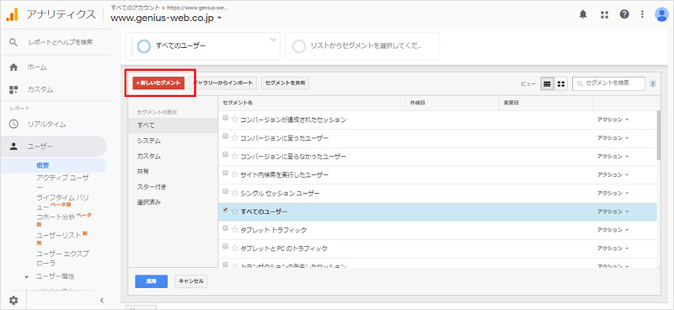The image size is (674, 310).
Task: Open the help question mark icon in header
Action: click(x=624, y=14)
